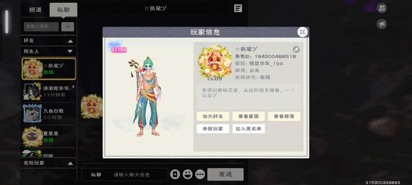Screen dimensions: 412x185
Task: Click the 加为好友 button
Action: coord(213,116)
